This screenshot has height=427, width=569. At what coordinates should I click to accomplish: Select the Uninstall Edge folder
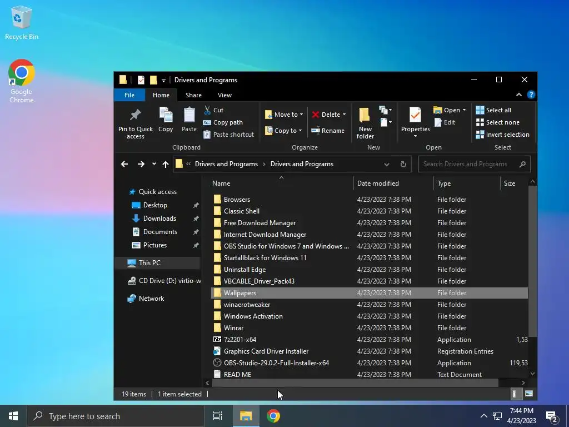[369, 270]
